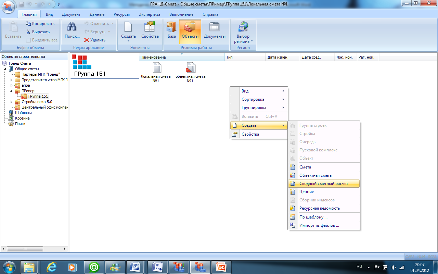This screenshot has width=438, height=274.
Task: Expand the Стройка века 5.0 node
Action: click(12, 102)
